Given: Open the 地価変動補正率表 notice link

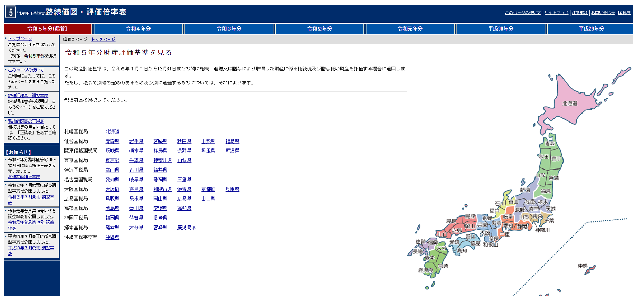Looking at the screenshot, I should tap(24, 177).
